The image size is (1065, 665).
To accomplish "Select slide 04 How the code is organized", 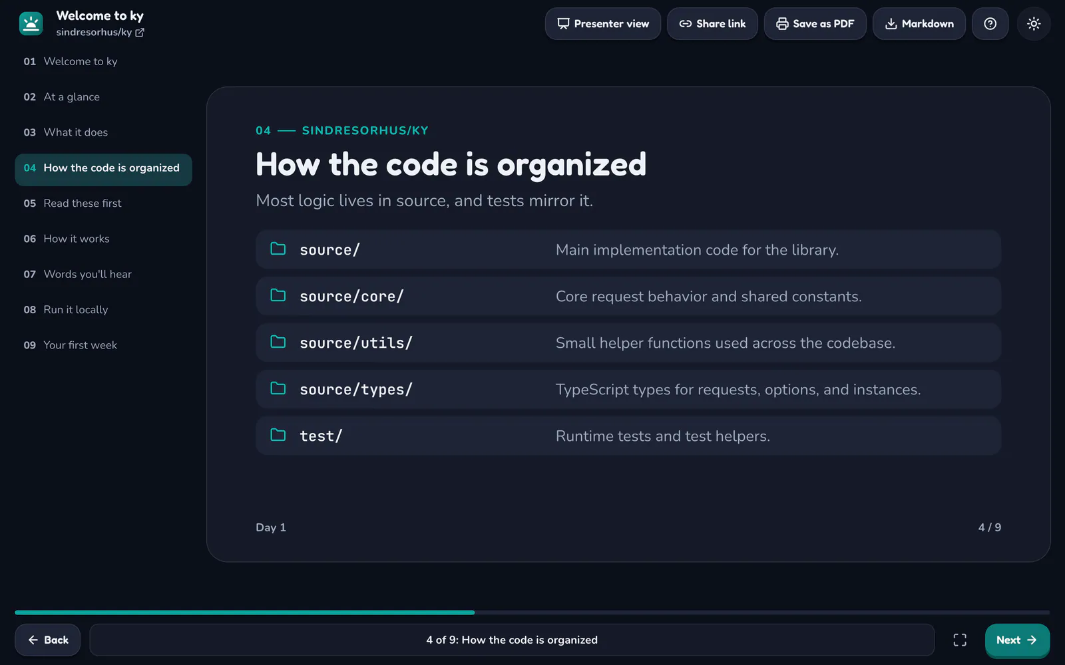I will tap(103, 168).
